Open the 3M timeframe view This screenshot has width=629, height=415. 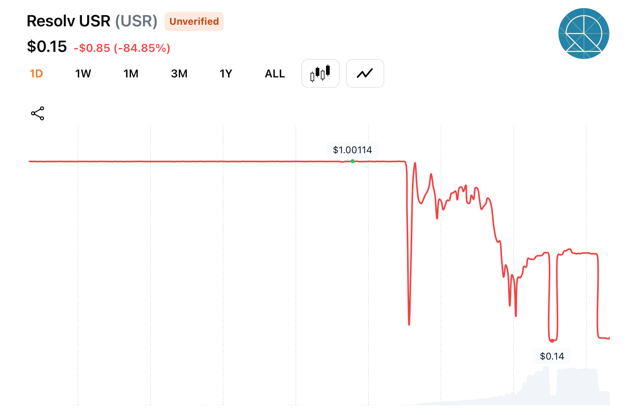tap(179, 73)
